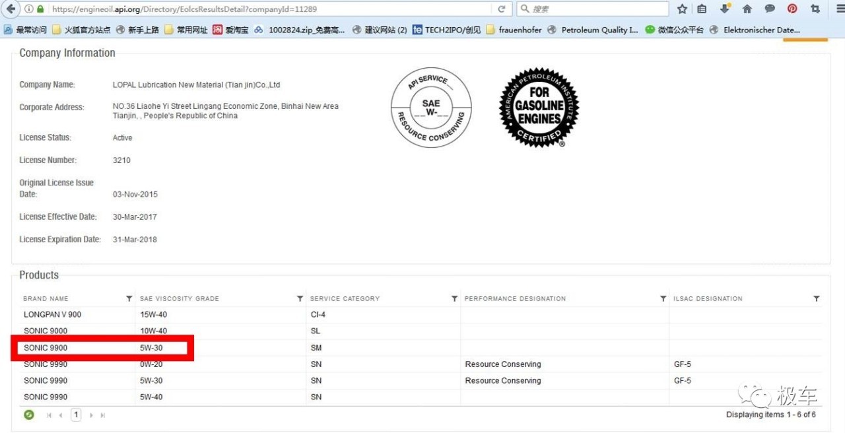
Task: Click the For Gasoline Engines certified starburst
Action: click(x=539, y=108)
